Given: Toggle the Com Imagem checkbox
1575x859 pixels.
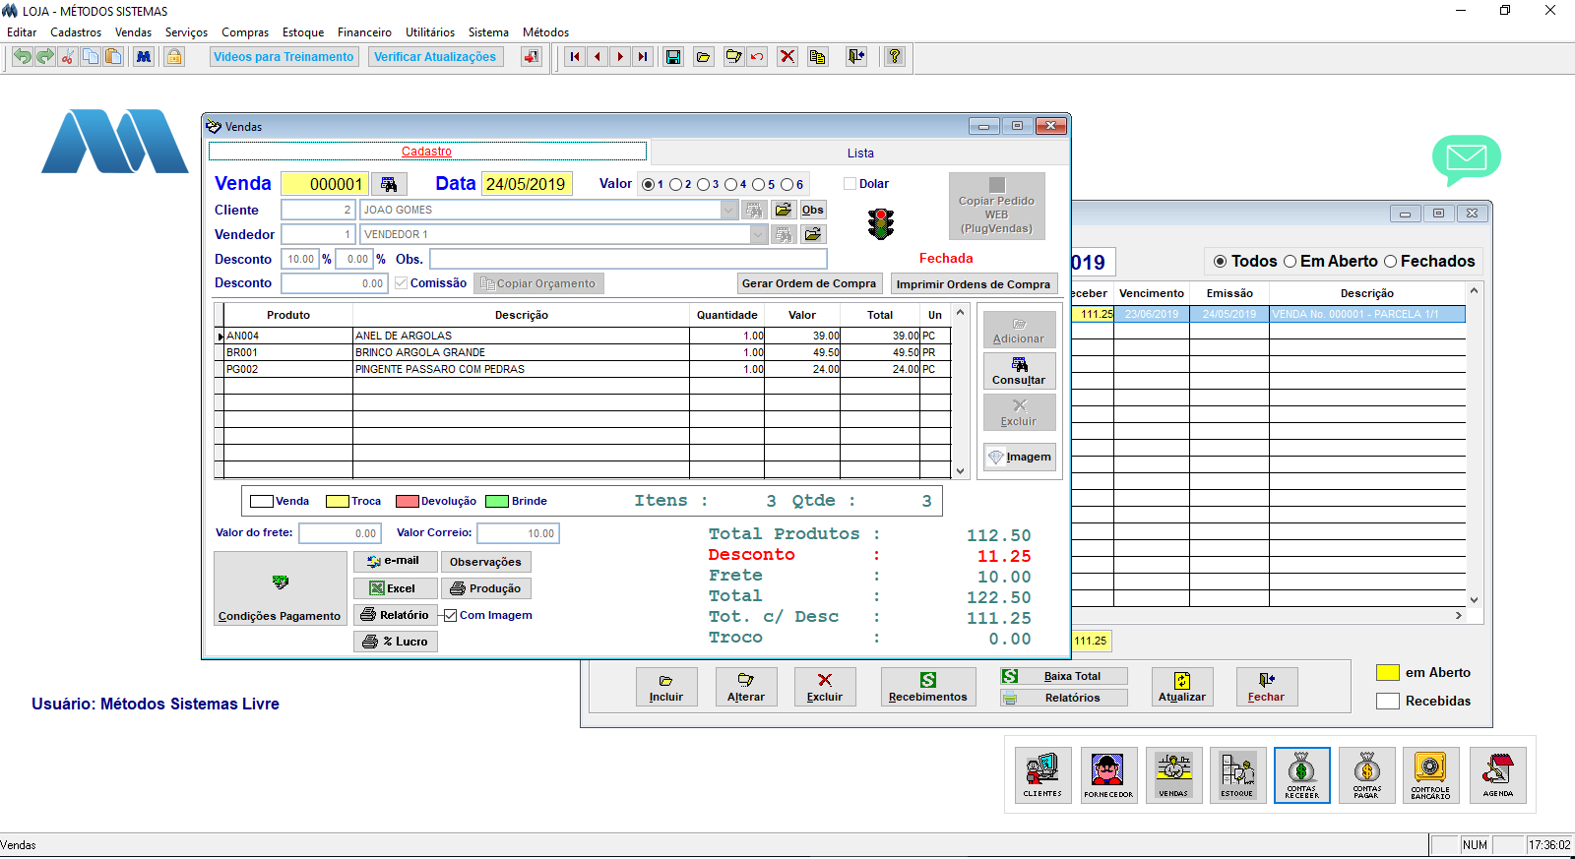Looking at the screenshot, I should (x=451, y=615).
